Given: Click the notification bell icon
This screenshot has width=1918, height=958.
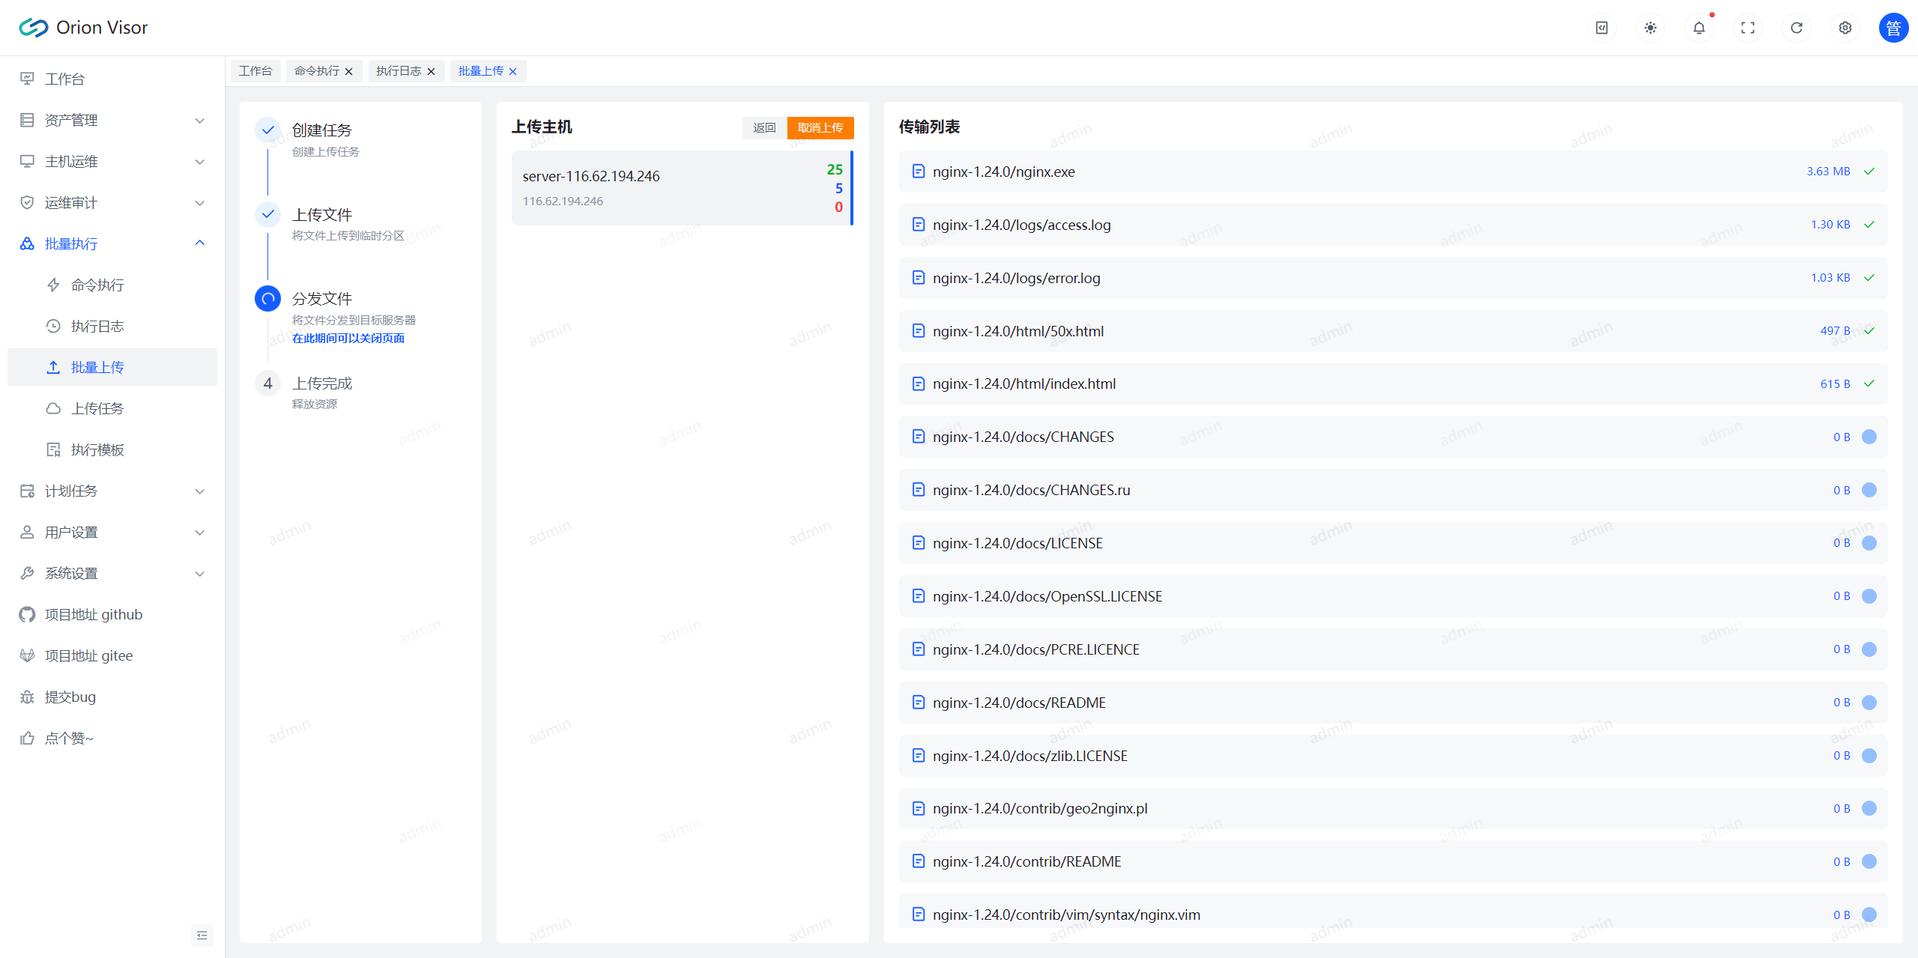Looking at the screenshot, I should (1698, 28).
